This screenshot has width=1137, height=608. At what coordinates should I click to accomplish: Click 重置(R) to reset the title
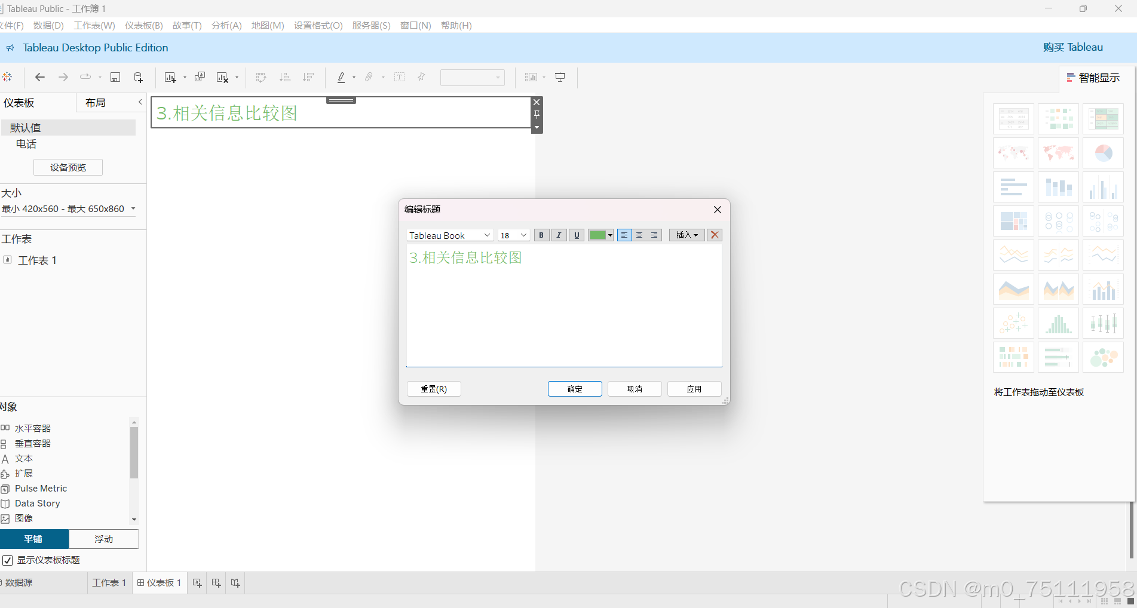(x=434, y=389)
